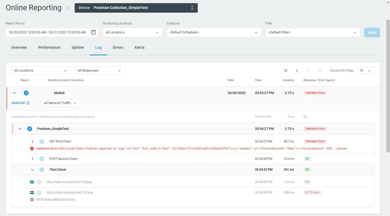Click the calendar icon in Report Period
The image size is (390, 216).
[x=93, y=32]
